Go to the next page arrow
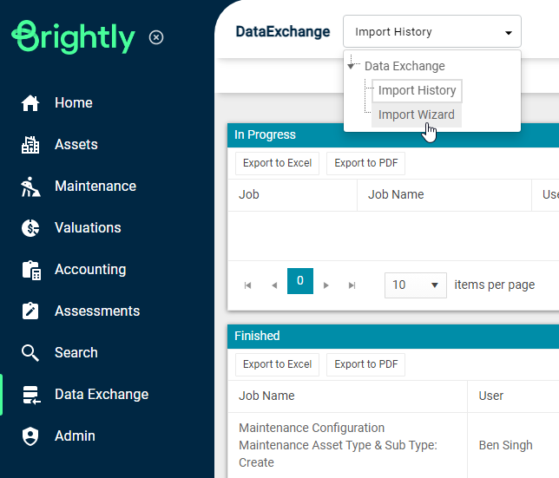 (326, 285)
